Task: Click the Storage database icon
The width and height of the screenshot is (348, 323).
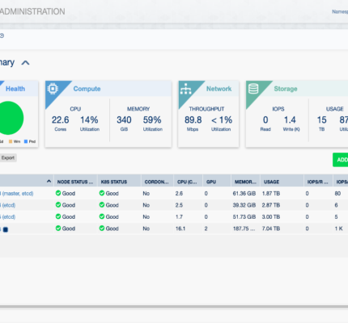Action: click(x=253, y=89)
